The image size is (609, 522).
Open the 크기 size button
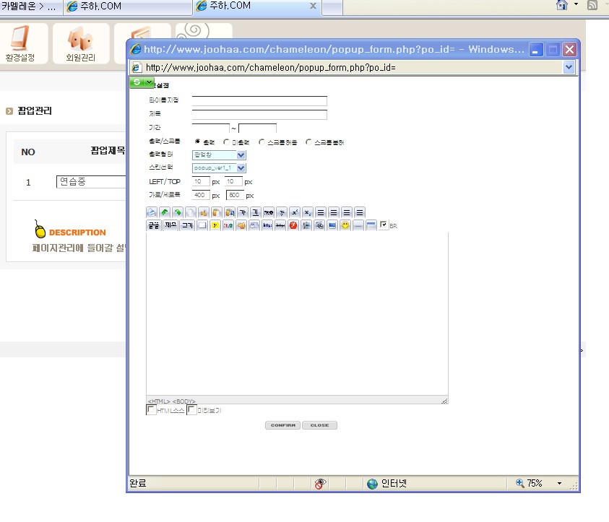(188, 225)
